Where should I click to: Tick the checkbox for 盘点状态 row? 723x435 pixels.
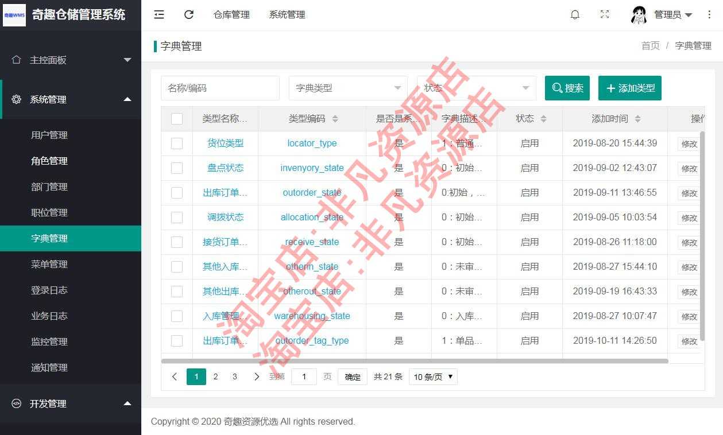[176, 168]
